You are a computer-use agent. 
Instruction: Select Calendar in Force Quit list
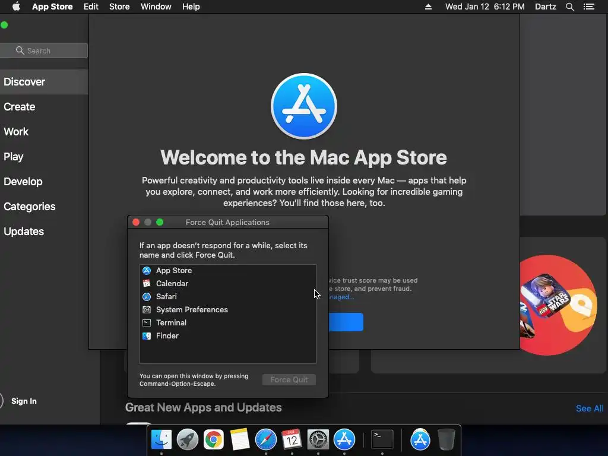click(227, 283)
